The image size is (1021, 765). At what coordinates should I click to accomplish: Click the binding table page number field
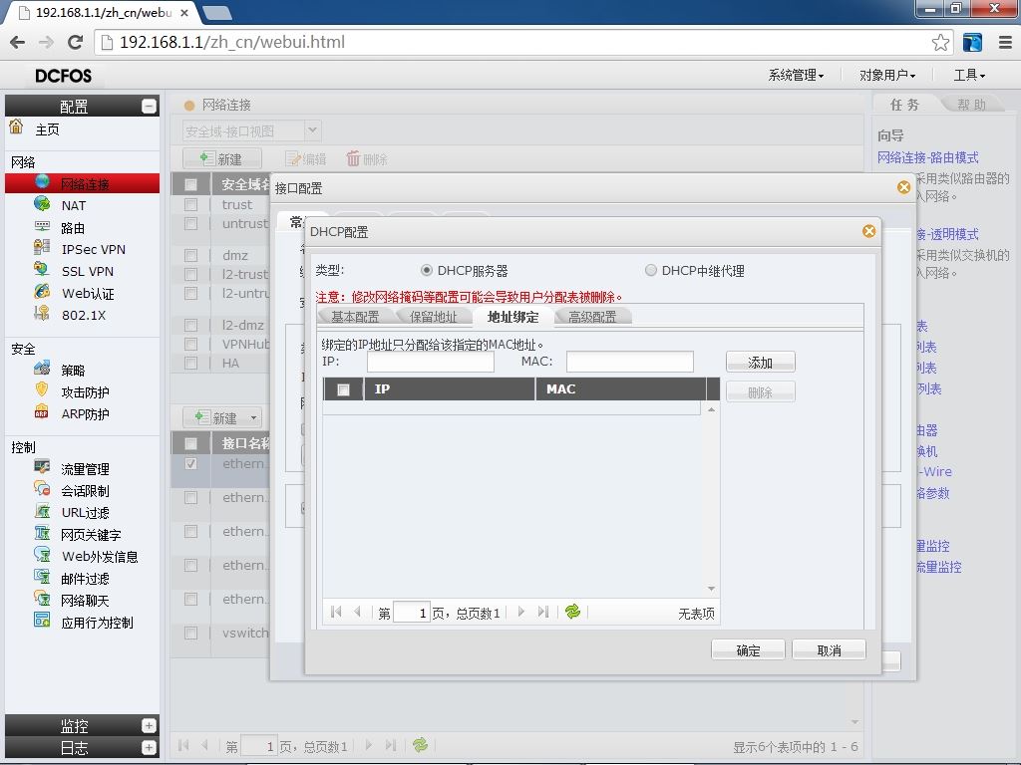(412, 613)
